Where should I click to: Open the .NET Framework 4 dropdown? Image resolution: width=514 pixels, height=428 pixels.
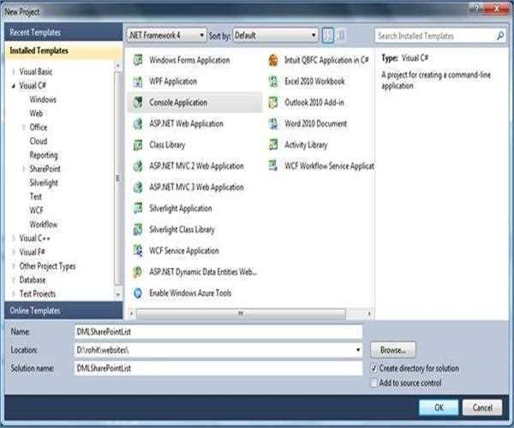coord(166,36)
